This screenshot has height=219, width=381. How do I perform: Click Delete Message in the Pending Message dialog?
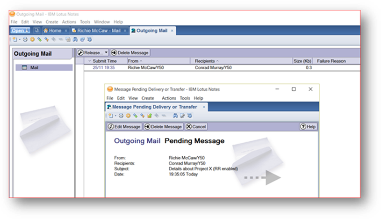163,127
